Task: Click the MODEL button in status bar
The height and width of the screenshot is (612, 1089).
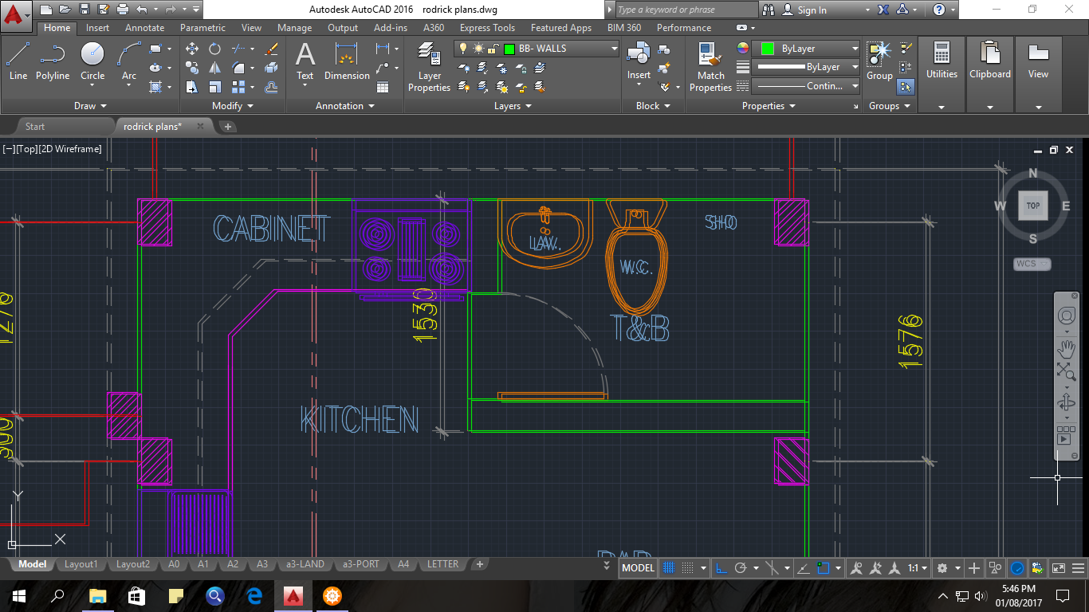Action: point(638,568)
